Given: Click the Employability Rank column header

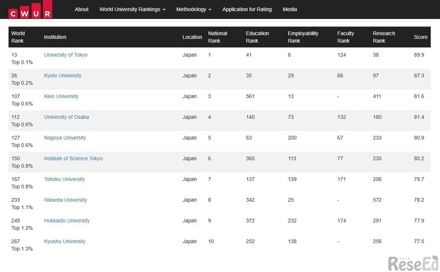Looking at the screenshot, I should 303,37.
